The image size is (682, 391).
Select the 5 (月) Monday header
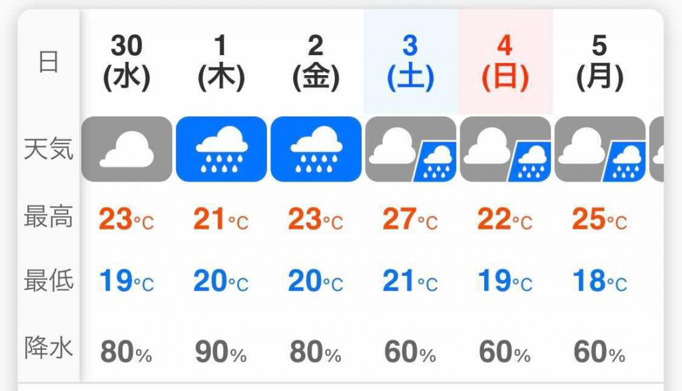click(600, 63)
